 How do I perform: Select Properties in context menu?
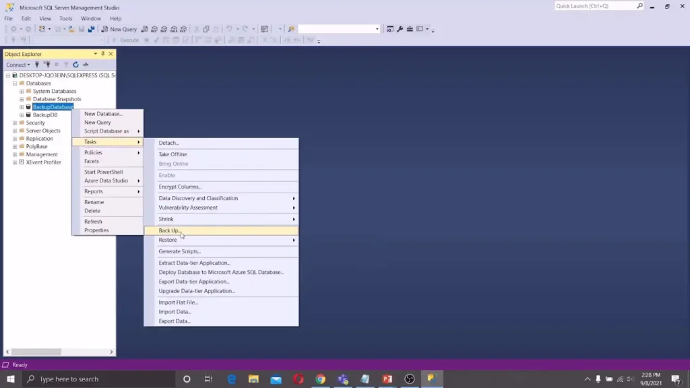(108, 230)
